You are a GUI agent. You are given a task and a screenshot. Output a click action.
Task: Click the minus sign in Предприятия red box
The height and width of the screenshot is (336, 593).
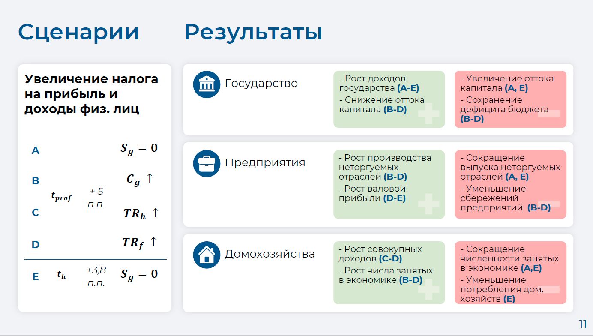click(x=549, y=204)
